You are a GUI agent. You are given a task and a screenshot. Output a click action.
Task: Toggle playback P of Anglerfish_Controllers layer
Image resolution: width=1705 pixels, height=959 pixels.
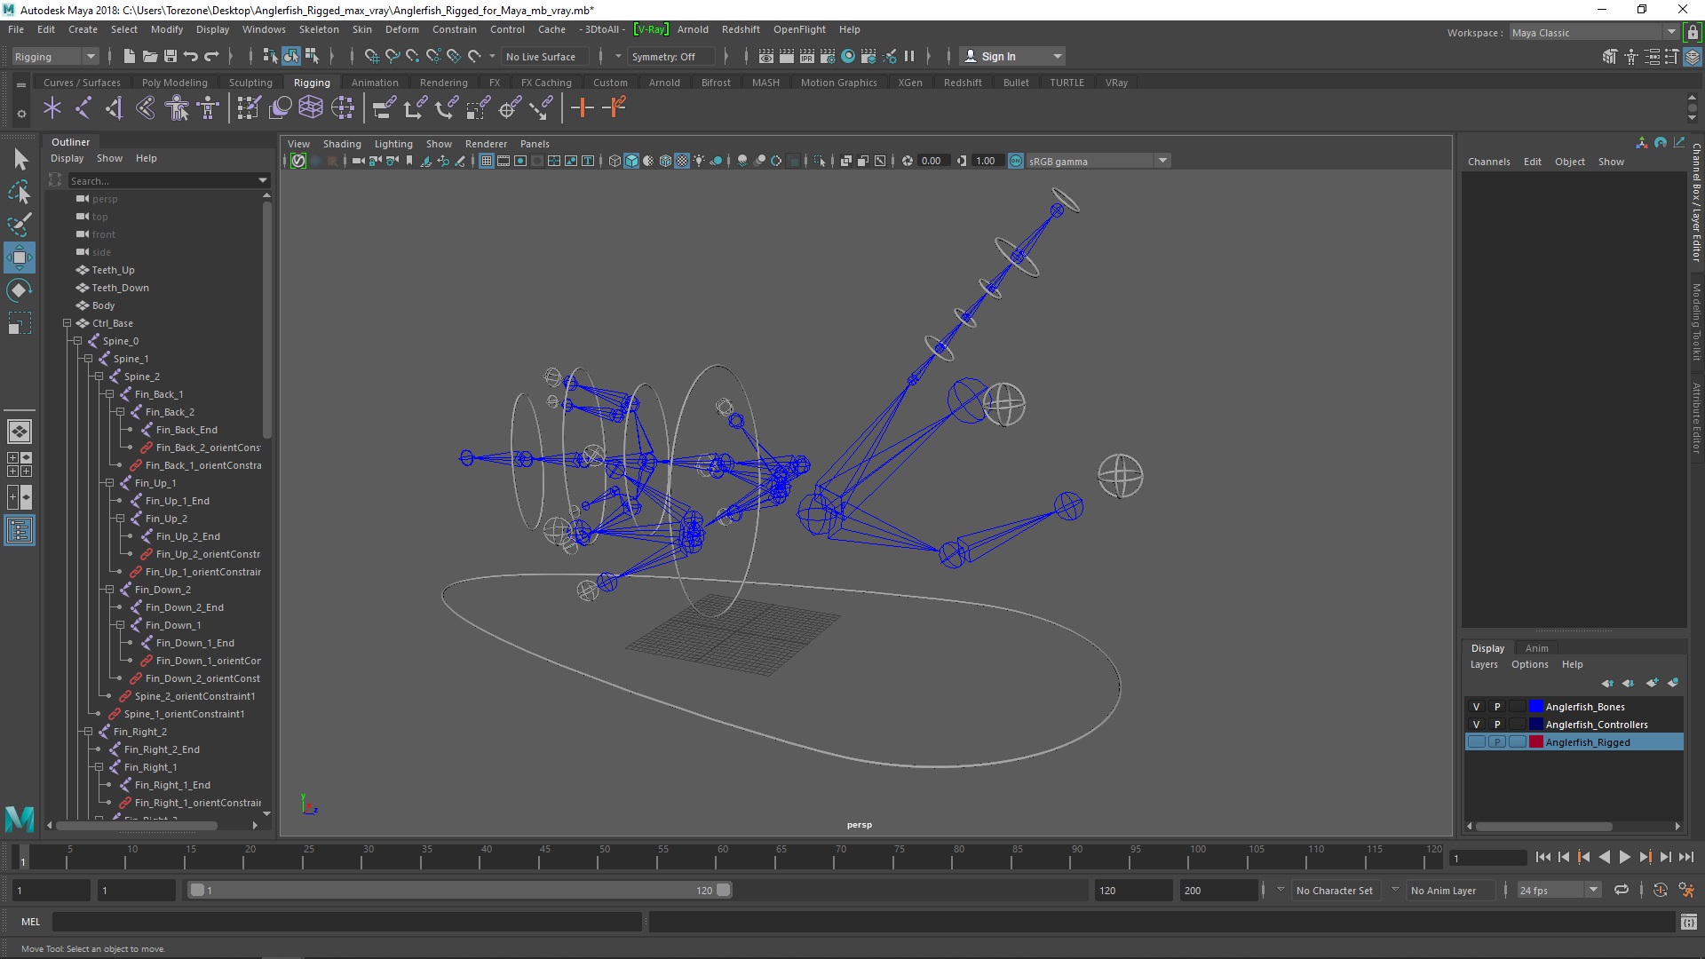[1497, 725]
